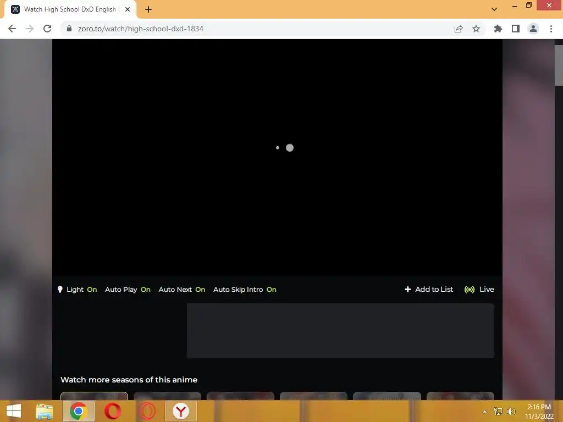Open the Windows Start button
Screen dimensions: 563x422
tap(14, 411)
